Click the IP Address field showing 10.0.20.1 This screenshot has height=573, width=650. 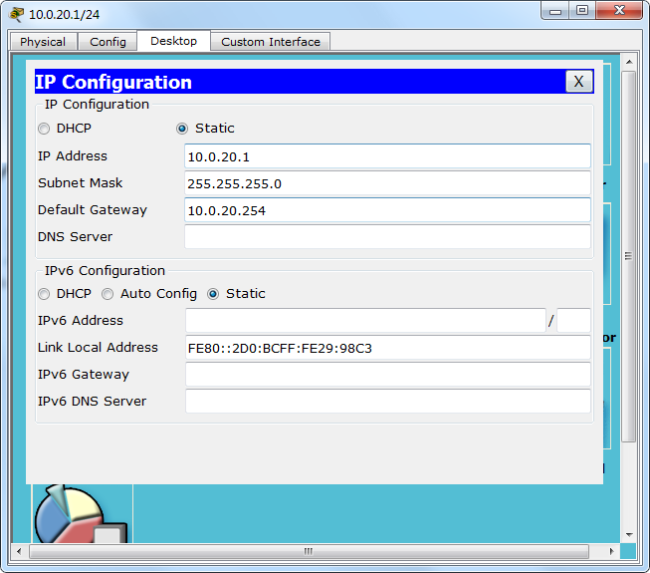click(387, 156)
